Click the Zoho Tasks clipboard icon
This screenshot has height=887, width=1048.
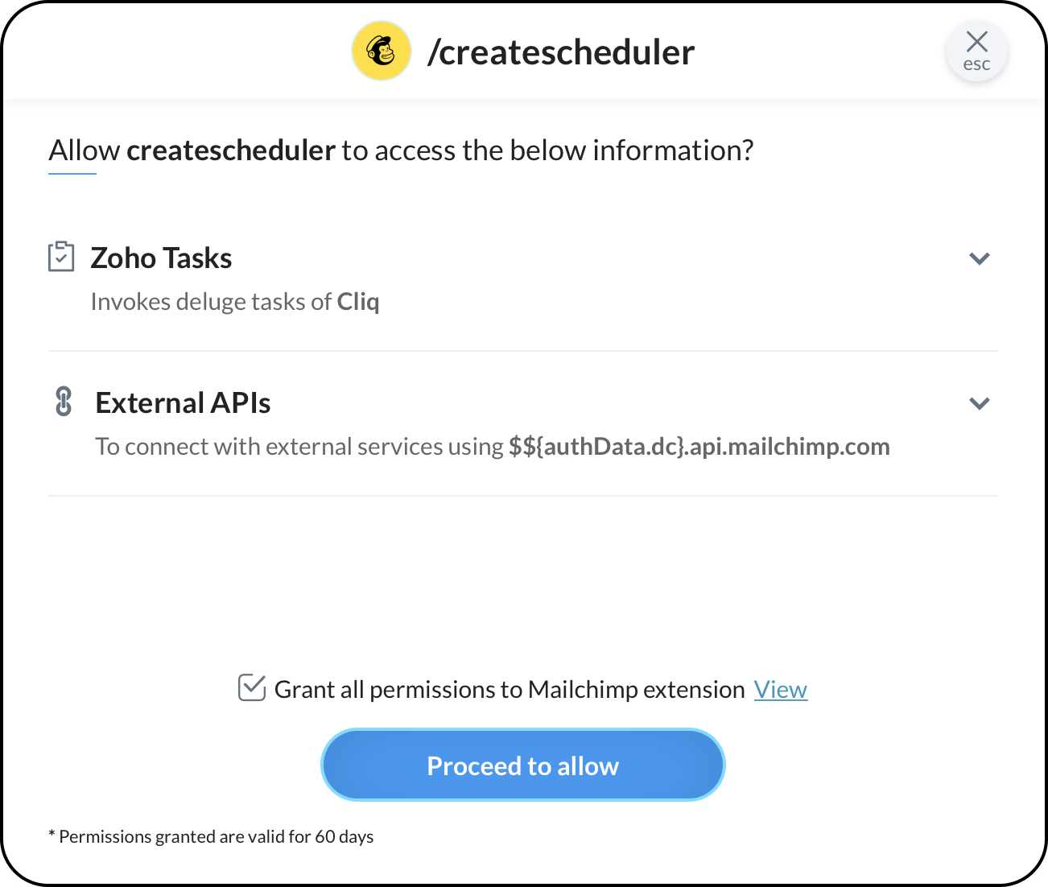point(61,257)
